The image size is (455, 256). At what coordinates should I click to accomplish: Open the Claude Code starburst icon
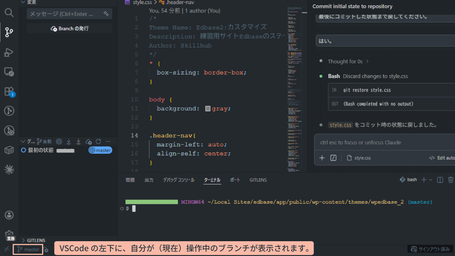pos(9,170)
